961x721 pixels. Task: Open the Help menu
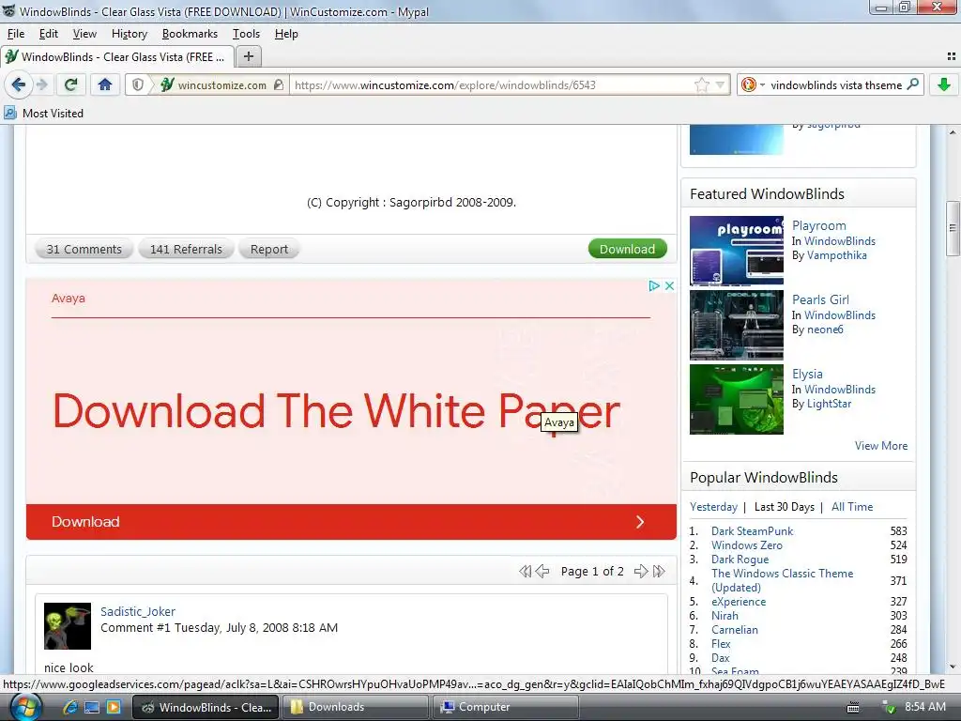286,34
